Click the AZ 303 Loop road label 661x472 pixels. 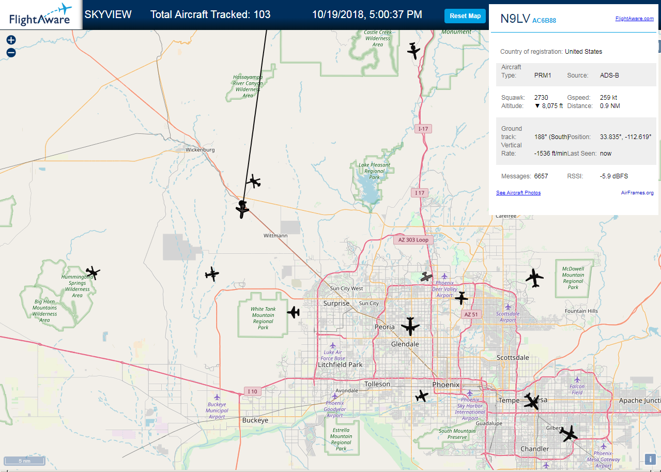pos(413,240)
